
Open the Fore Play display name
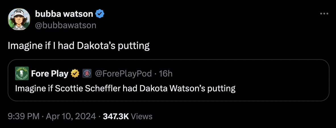[50, 74]
